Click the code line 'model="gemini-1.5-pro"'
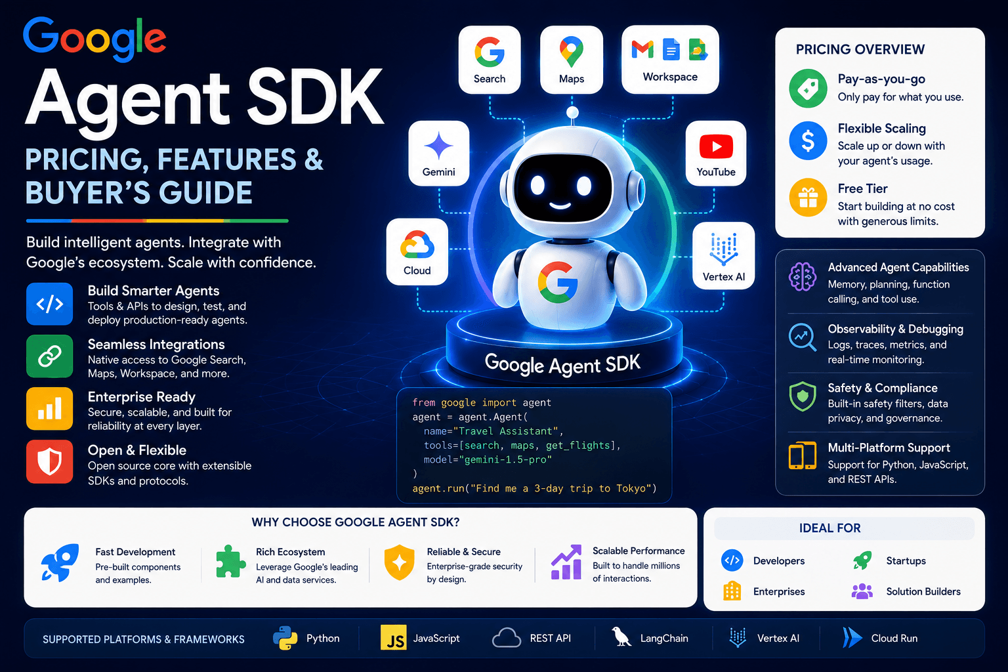Image resolution: width=1008 pixels, height=672 pixels. tap(488, 459)
